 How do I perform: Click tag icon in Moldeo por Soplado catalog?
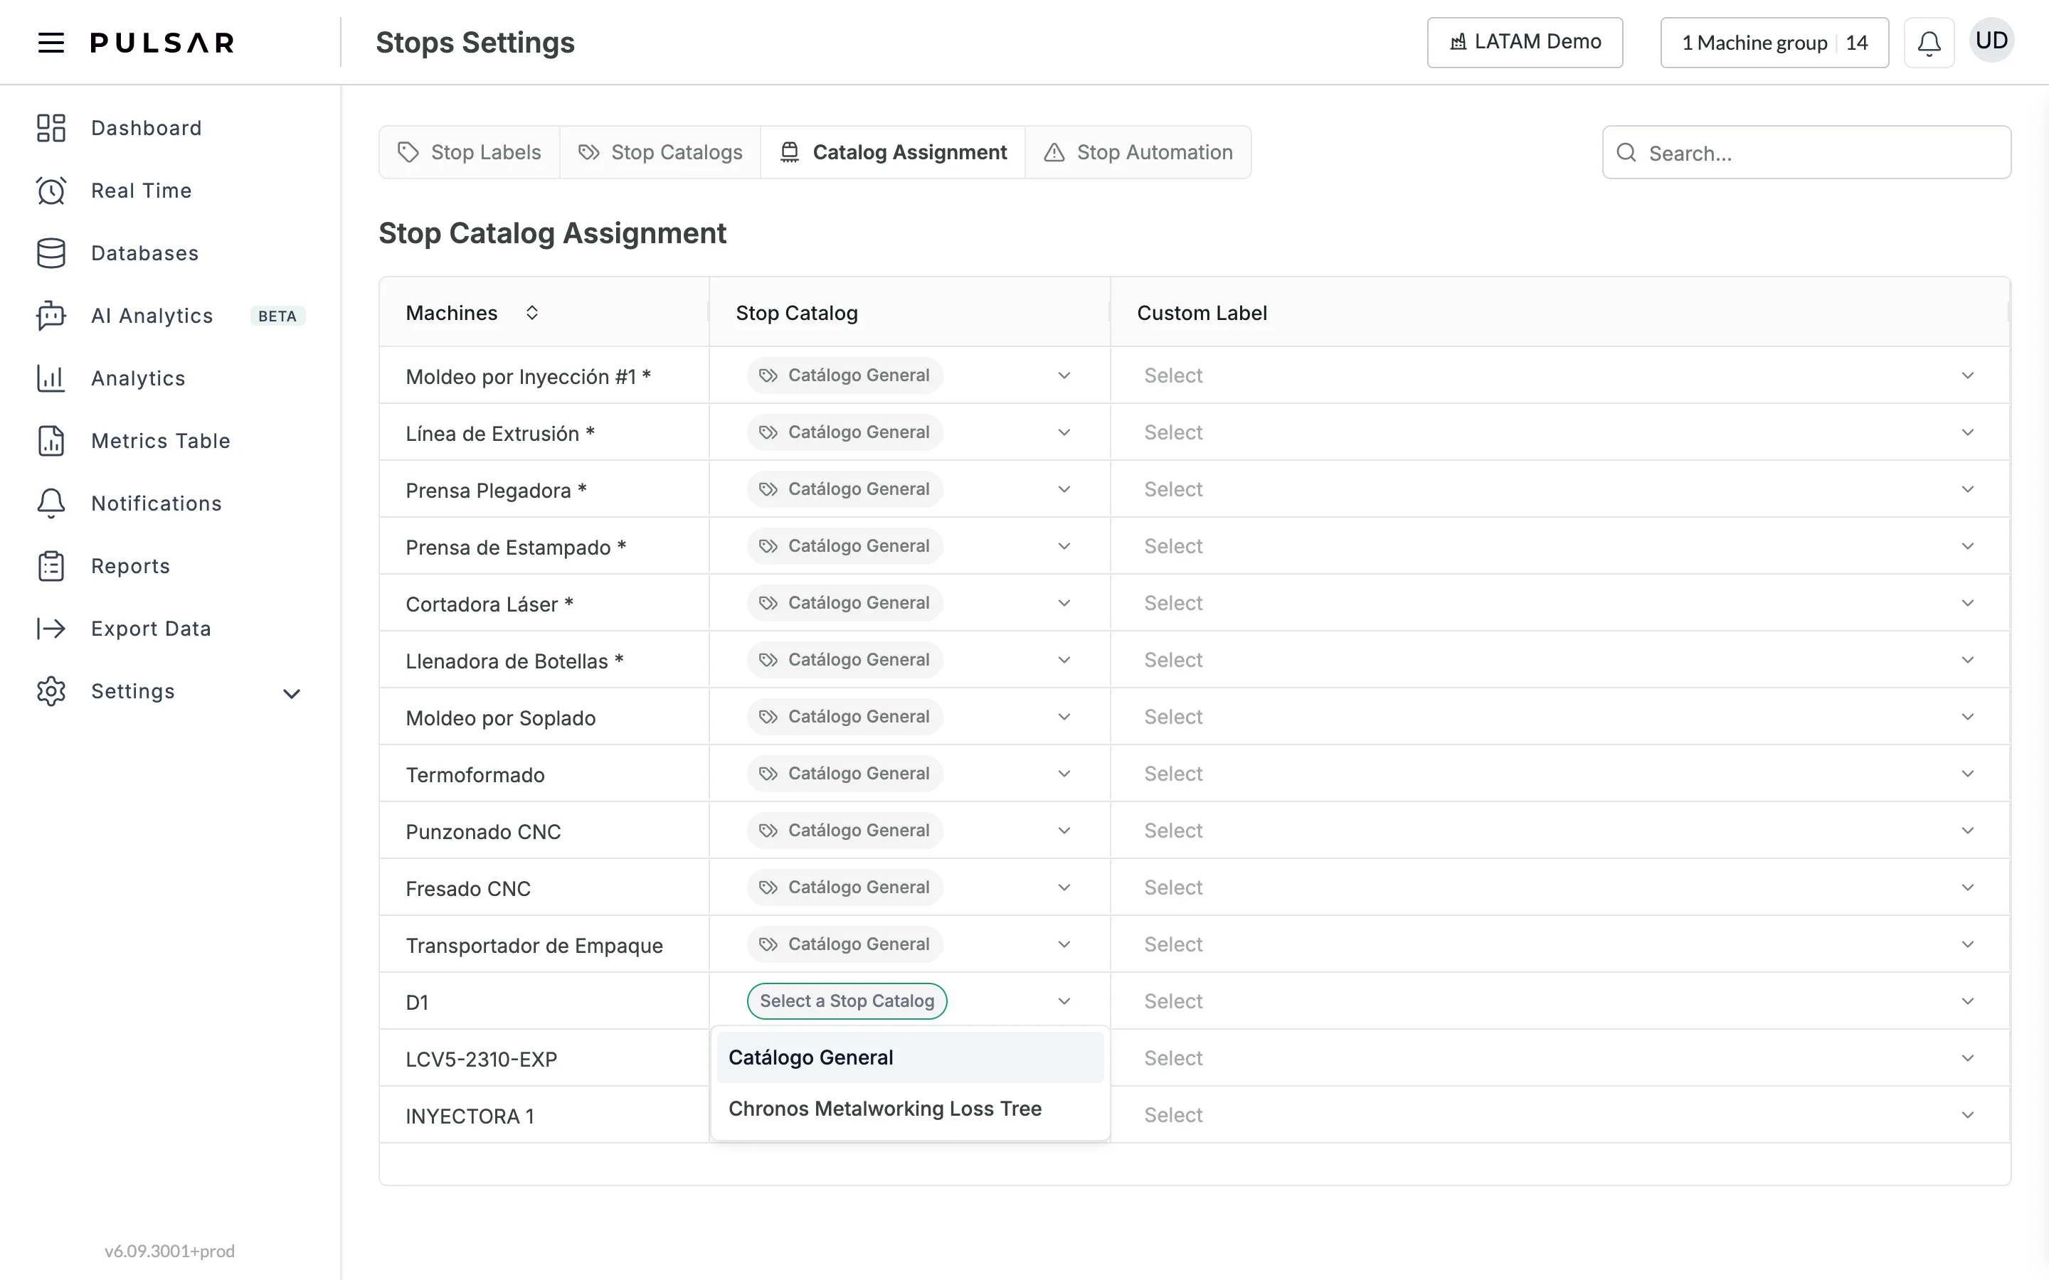[768, 717]
